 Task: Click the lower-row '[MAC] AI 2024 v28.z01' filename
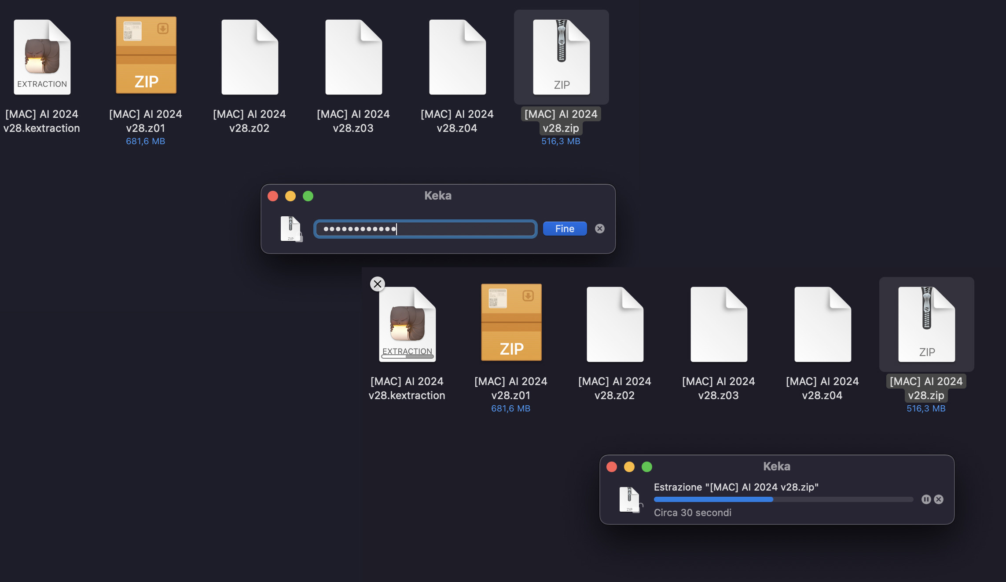[511, 388]
